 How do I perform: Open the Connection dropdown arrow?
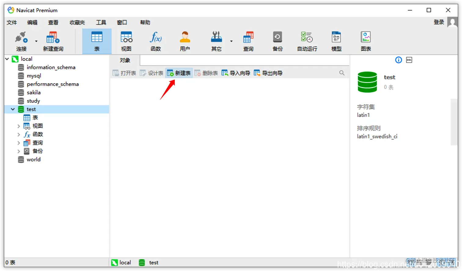tap(36, 41)
